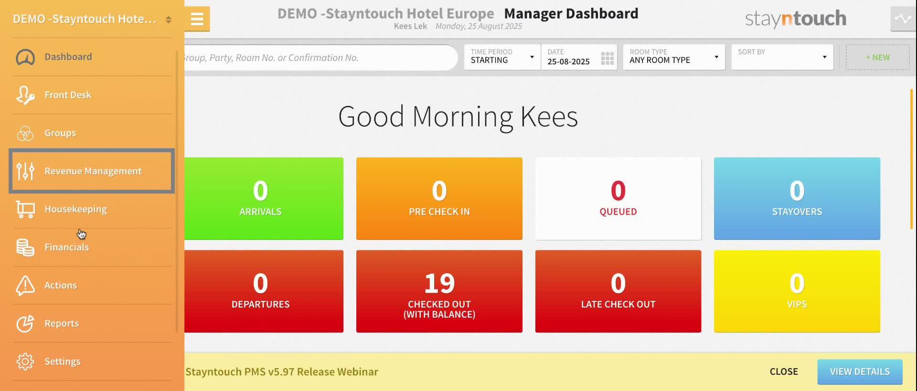Screen dimensions: 917x391
Task: Click the staynTouch logo
Action: click(x=796, y=19)
